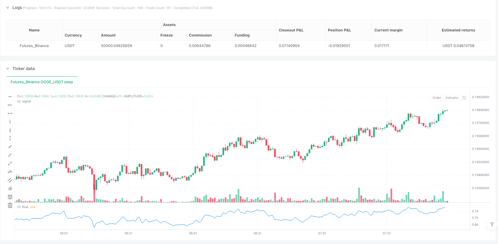Screen dimensions: 498x244
Task: Switch to the Futures_Binance.DOGE_USDT.swap tab
Action: (x=42, y=82)
